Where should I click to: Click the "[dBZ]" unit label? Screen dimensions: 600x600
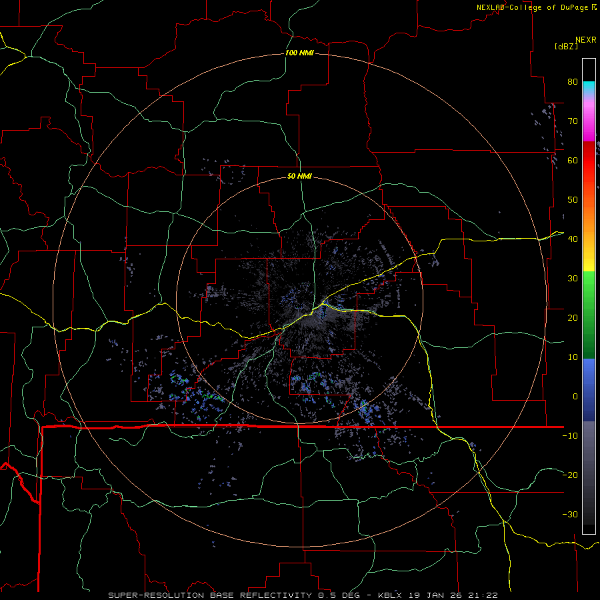click(566, 46)
